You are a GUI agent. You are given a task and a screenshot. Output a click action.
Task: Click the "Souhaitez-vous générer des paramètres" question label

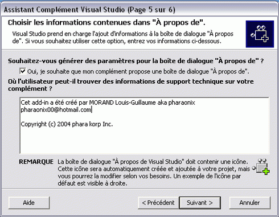pyautogui.click(x=136, y=61)
